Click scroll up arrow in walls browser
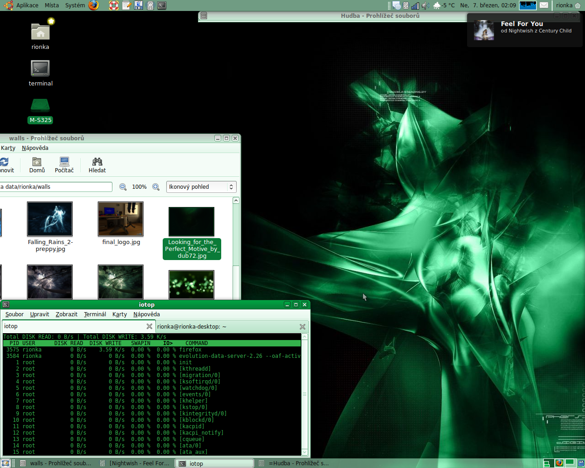The width and height of the screenshot is (585, 468). point(236,201)
